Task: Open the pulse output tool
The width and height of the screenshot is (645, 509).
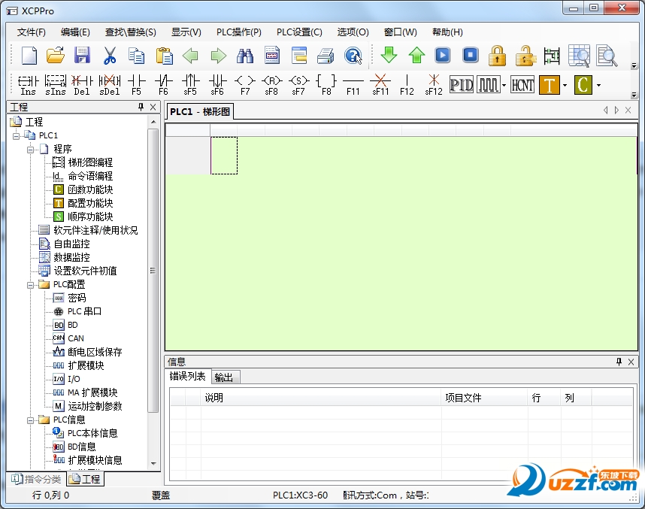Action: coord(489,85)
